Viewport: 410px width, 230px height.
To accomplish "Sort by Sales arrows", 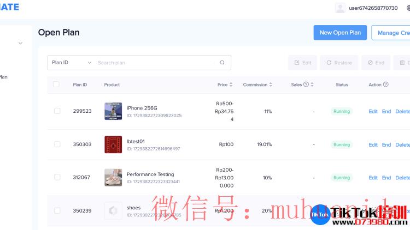I will (x=312, y=84).
